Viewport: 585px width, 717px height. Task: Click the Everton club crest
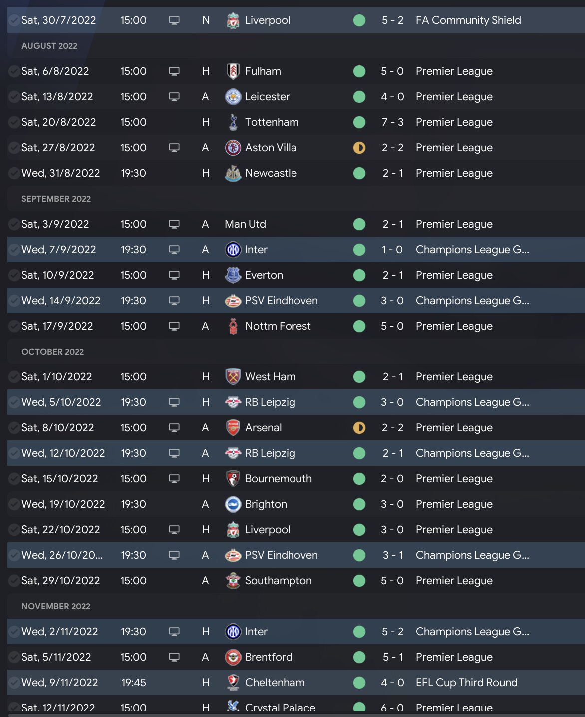point(233,275)
